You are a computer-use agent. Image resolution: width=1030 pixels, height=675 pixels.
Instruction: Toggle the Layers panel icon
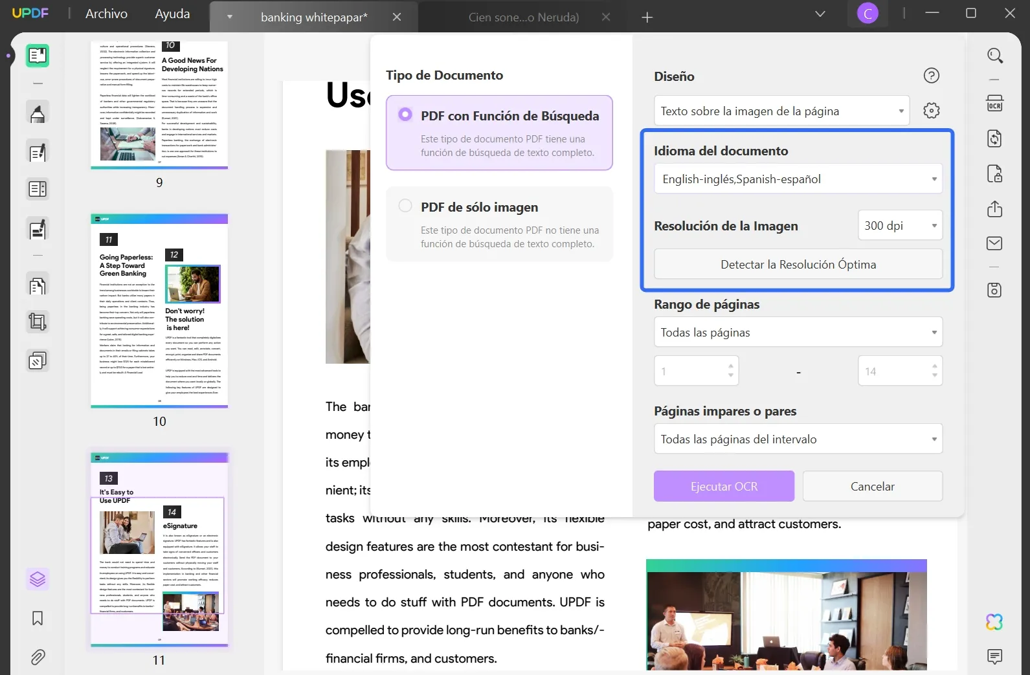tap(38, 579)
